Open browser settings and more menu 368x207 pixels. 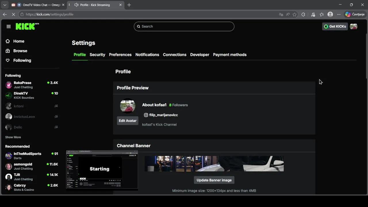pyautogui.click(x=339, y=14)
